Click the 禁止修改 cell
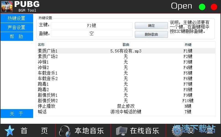This screenshot has height=137, width=221. coord(126,106)
